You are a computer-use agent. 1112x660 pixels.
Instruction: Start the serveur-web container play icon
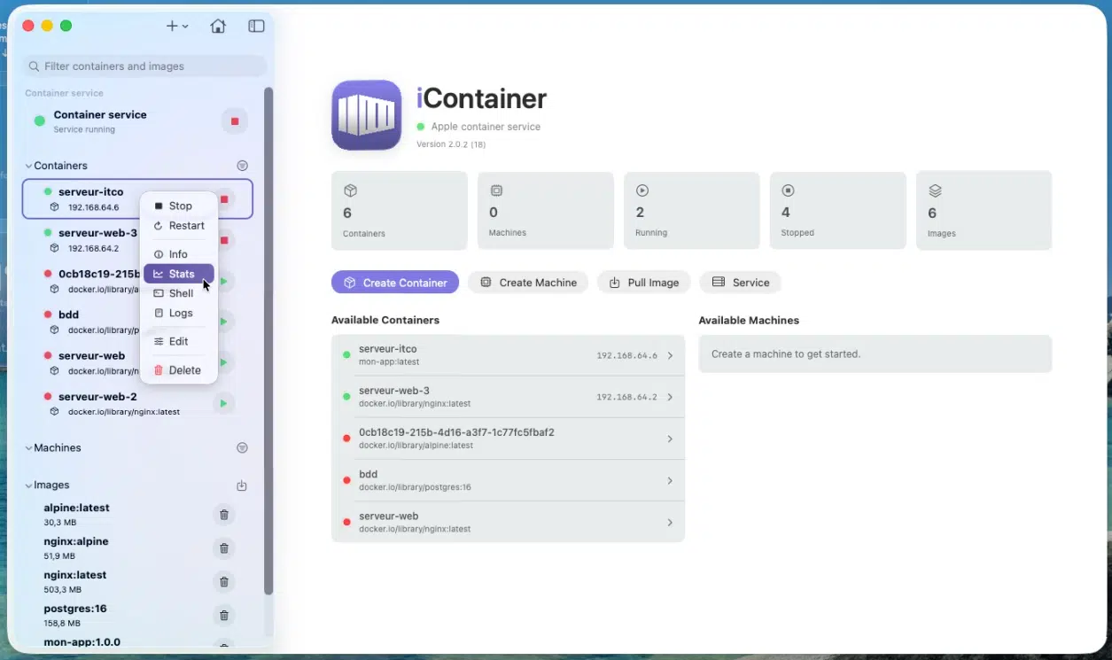point(223,362)
